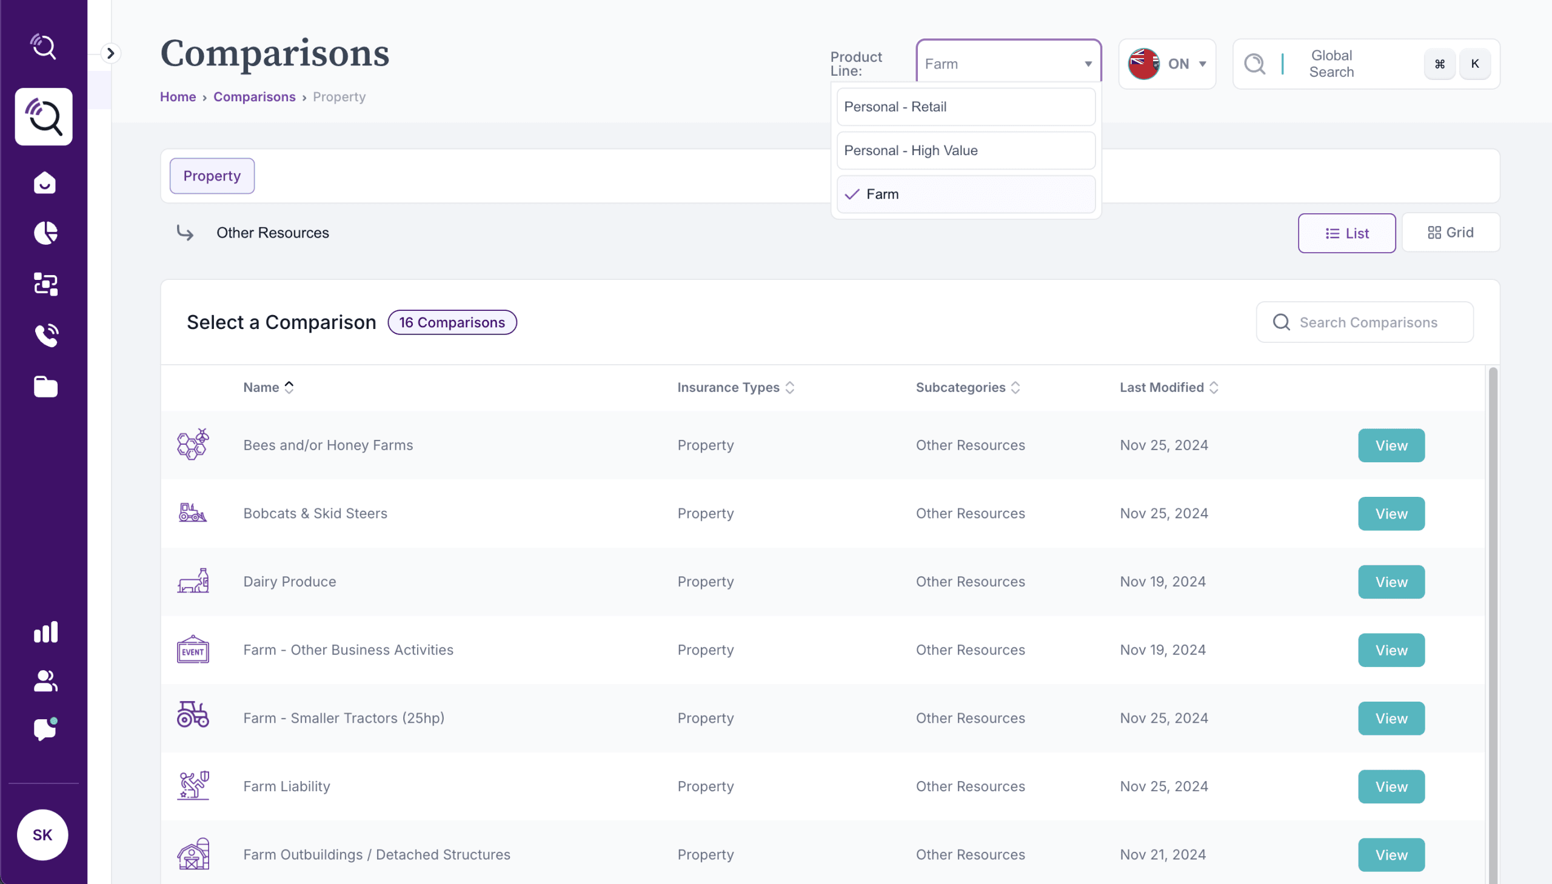Select Personal - High Value option
The height and width of the screenshot is (884, 1552).
[x=965, y=151]
